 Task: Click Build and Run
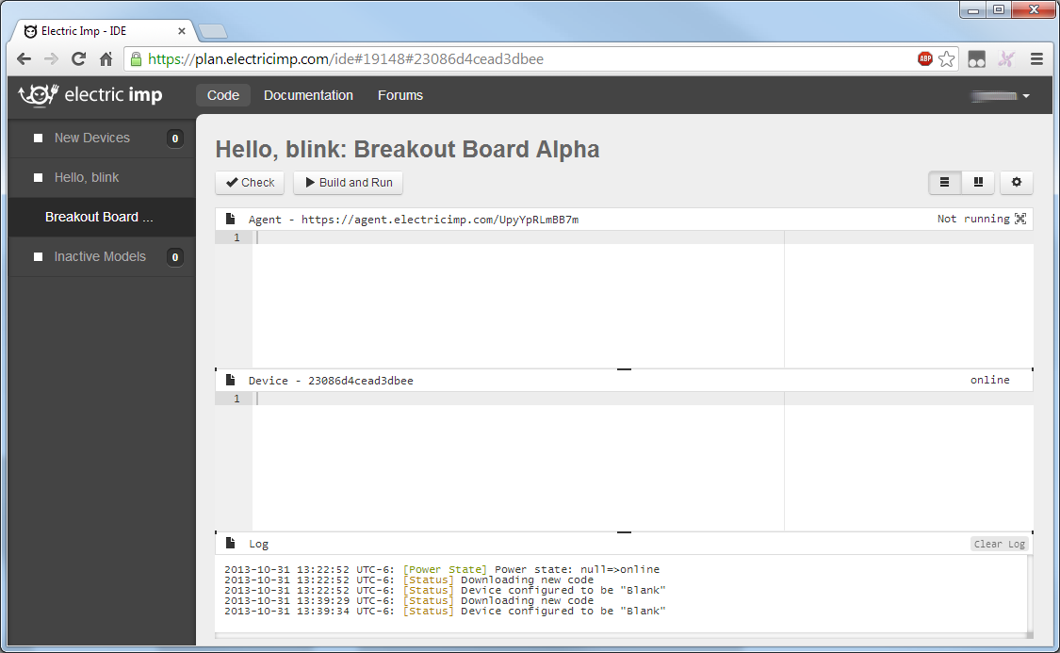pos(348,183)
